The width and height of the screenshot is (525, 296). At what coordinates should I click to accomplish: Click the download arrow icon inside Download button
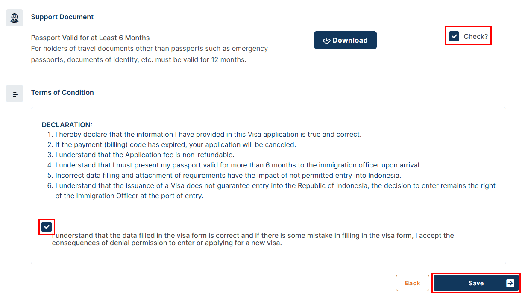coord(327,41)
